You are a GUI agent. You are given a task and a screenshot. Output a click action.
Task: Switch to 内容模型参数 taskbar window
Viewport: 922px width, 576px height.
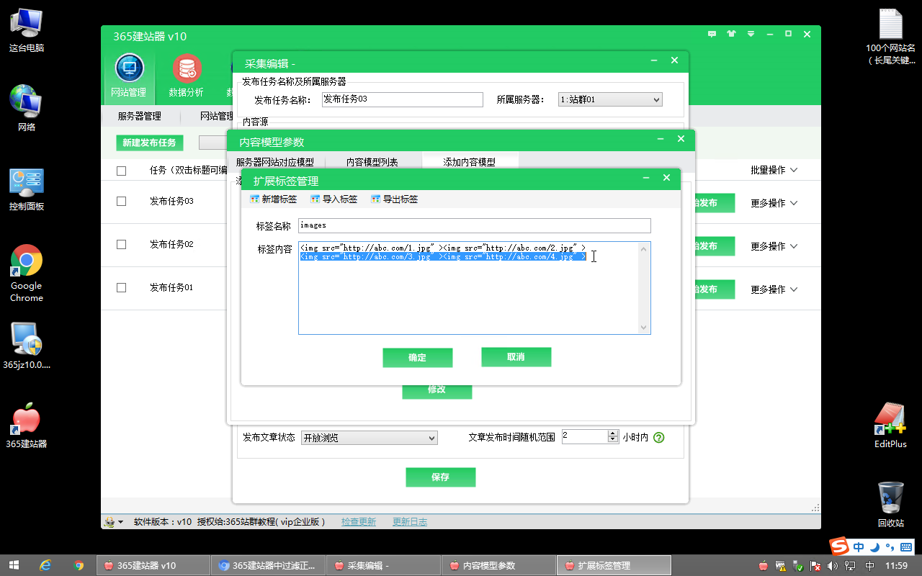pyautogui.click(x=498, y=565)
